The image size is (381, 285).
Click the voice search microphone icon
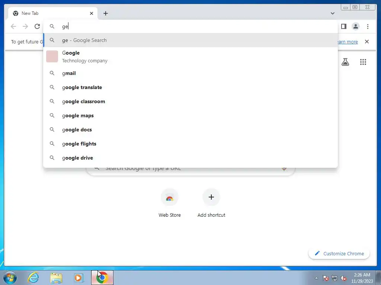[284, 168]
